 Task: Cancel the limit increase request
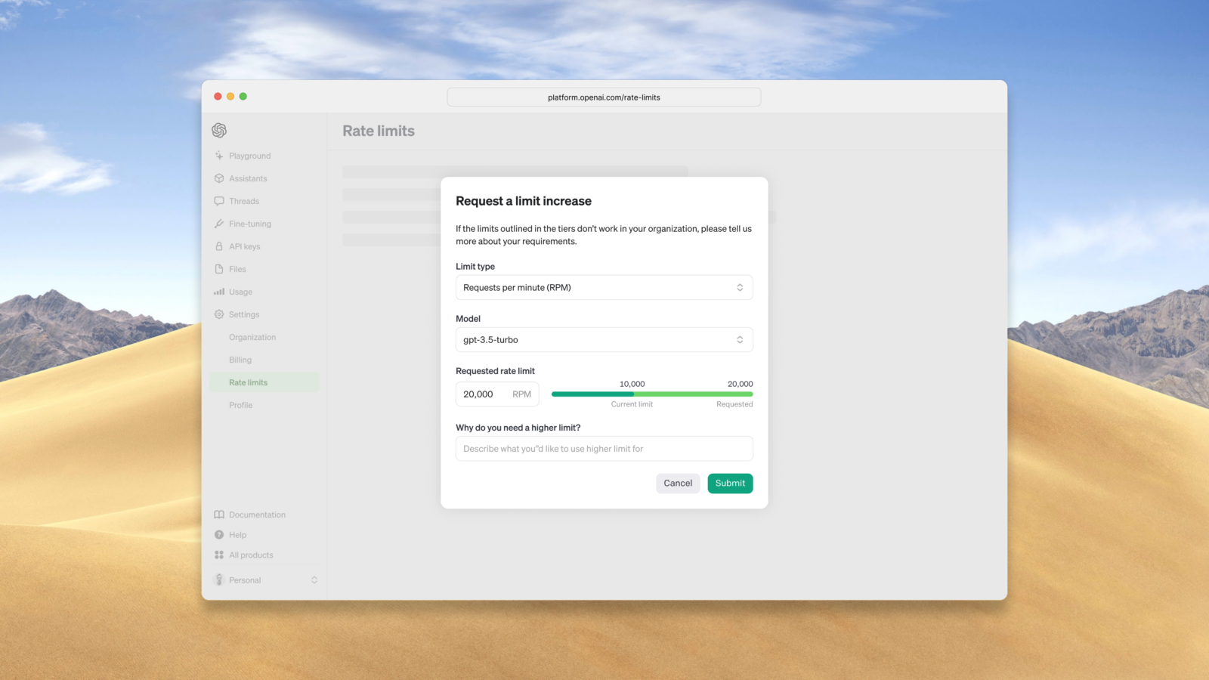pyautogui.click(x=677, y=483)
